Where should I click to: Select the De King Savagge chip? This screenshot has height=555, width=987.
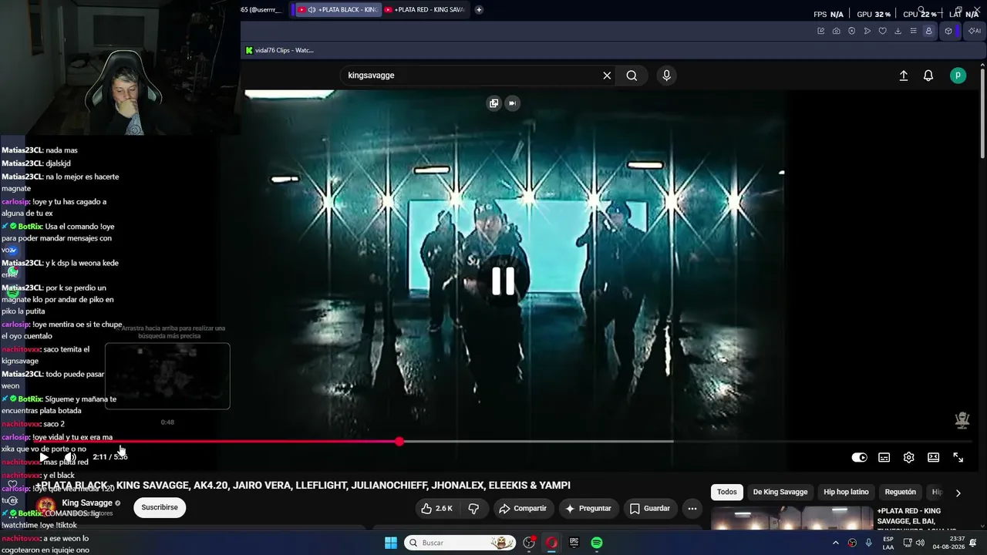coord(780,492)
